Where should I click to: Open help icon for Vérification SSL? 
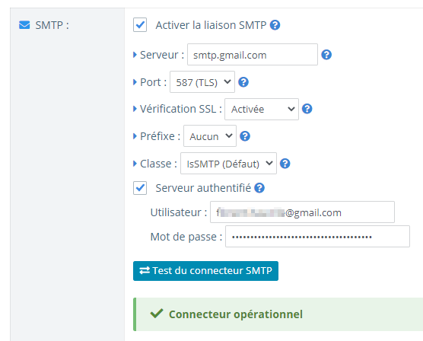[x=307, y=109]
